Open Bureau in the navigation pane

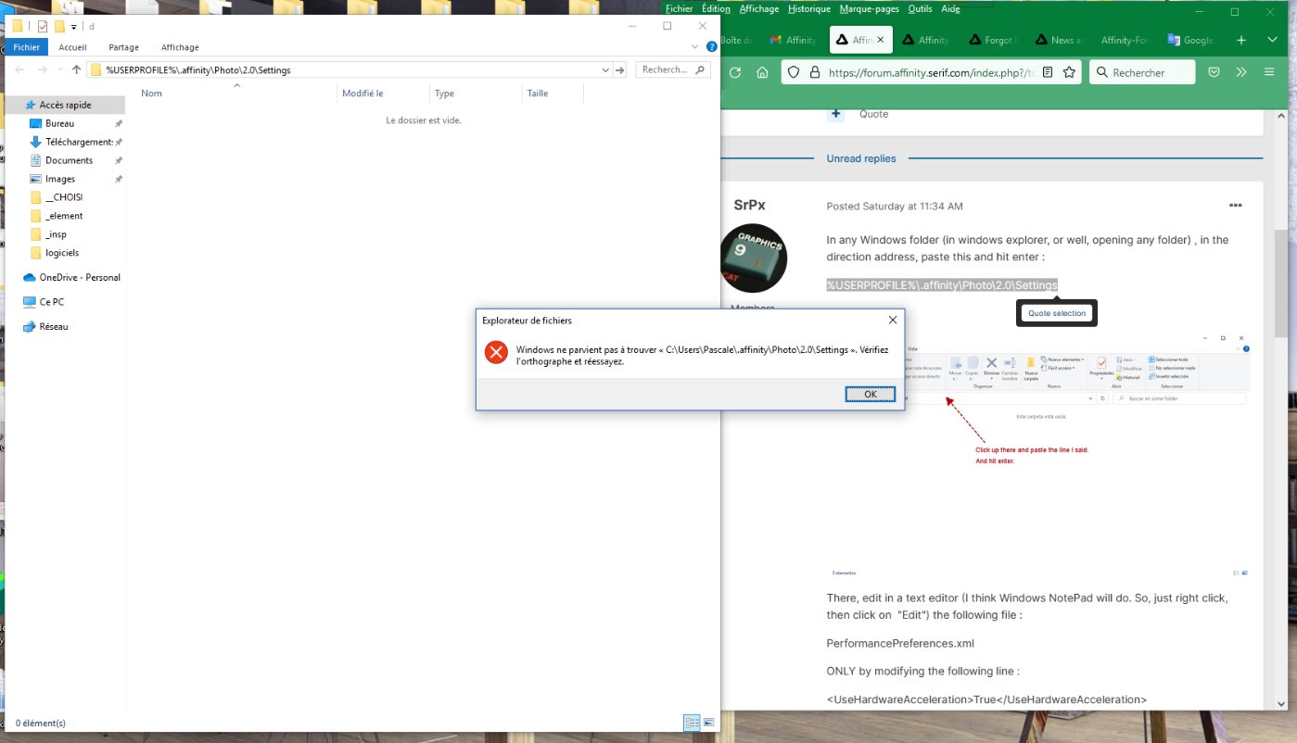tap(59, 123)
